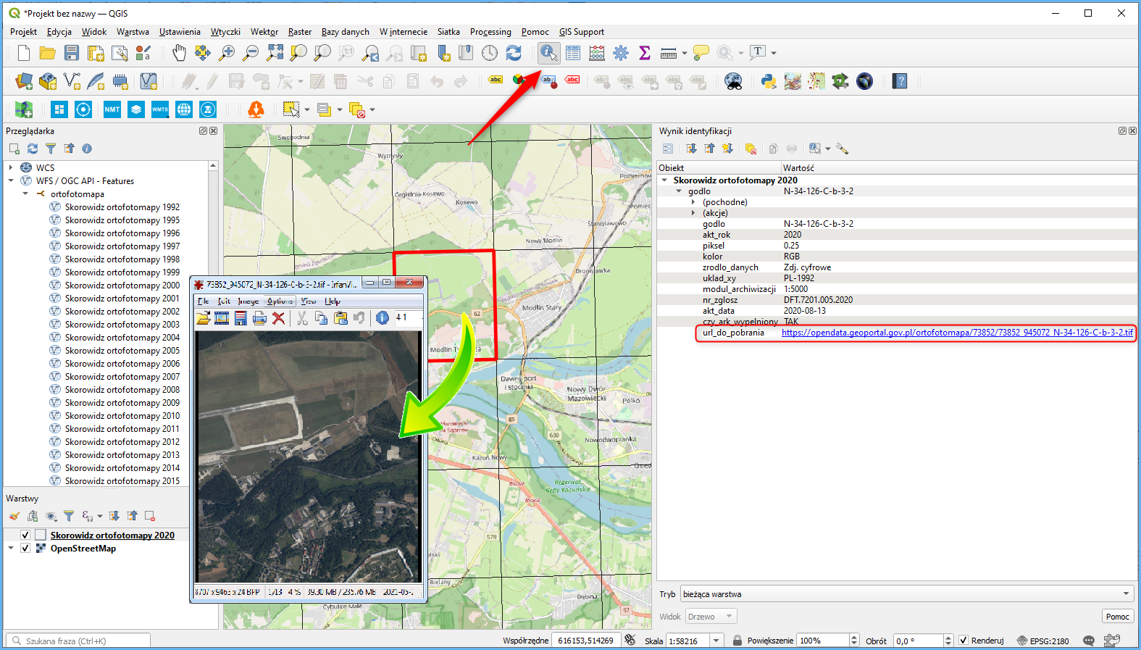Open the url_do_pobrania download link
The width and height of the screenshot is (1141, 650).
957,333
